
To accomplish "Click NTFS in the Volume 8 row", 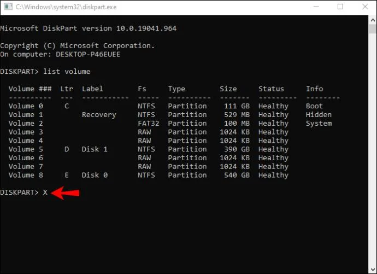I will pos(146,176).
